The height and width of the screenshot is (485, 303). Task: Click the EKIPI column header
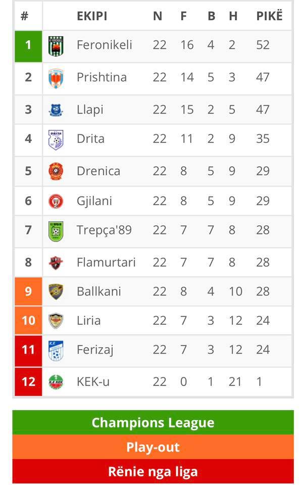point(92,16)
